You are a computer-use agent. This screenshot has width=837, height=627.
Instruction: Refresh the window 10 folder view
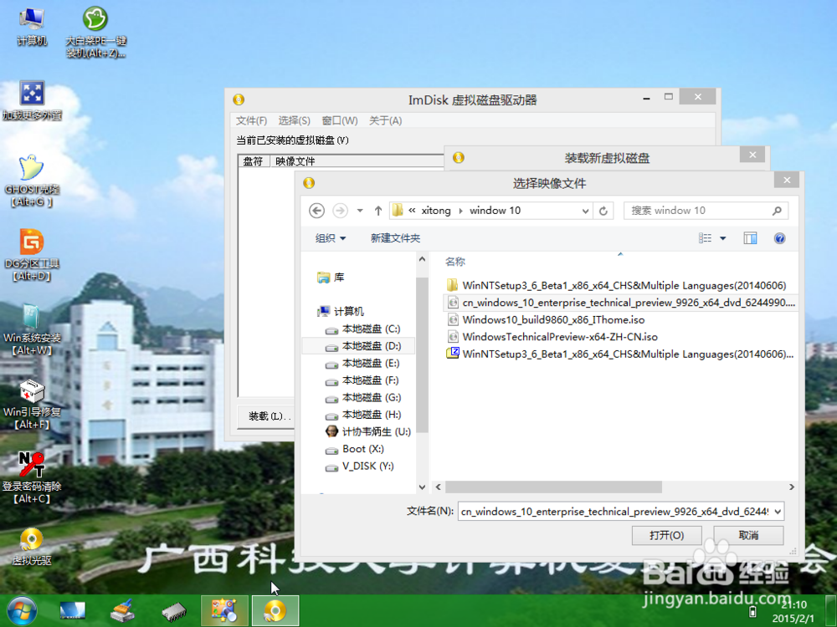pos(603,211)
